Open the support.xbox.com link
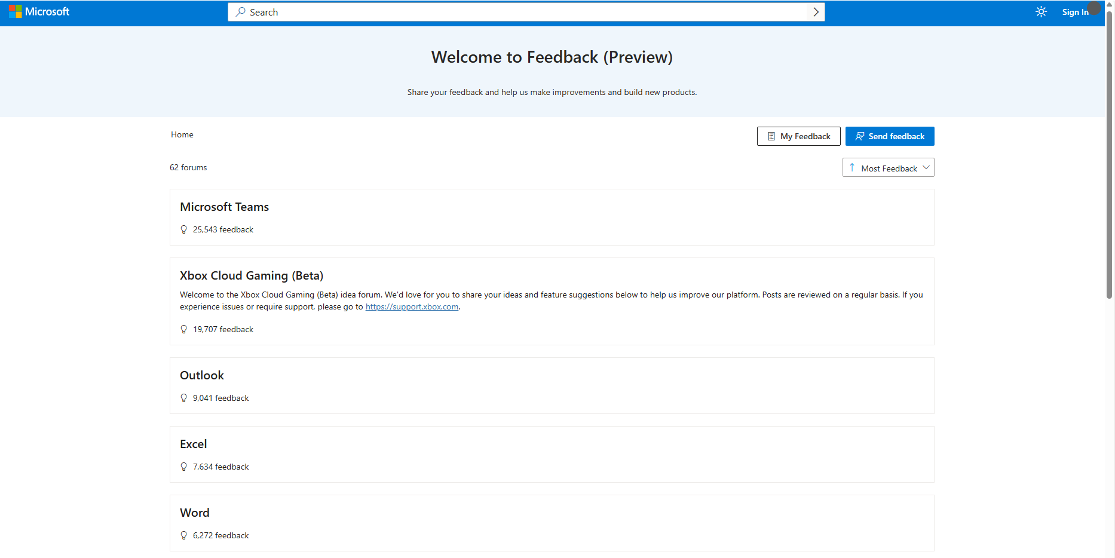The width and height of the screenshot is (1115, 558). point(412,306)
